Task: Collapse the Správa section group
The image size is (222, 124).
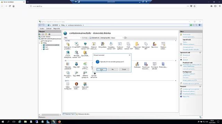Action: [176, 81]
